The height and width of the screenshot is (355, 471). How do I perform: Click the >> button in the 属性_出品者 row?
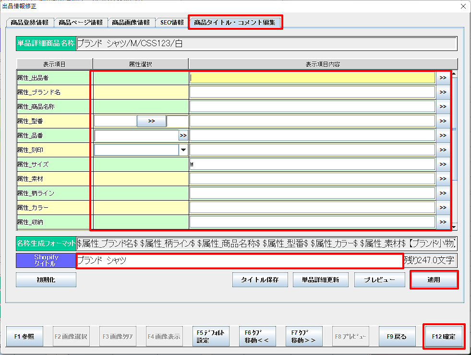pyautogui.click(x=443, y=77)
